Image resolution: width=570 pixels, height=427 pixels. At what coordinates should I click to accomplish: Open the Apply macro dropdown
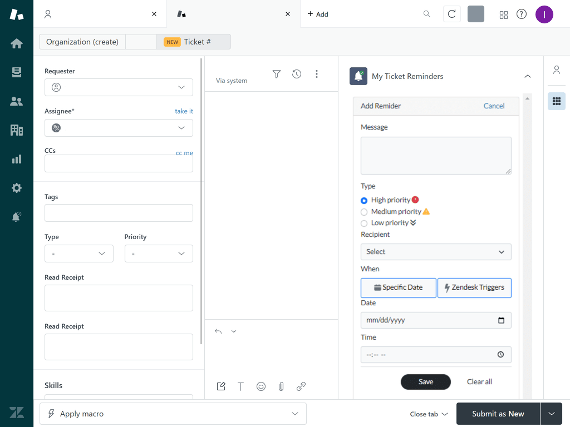173,414
